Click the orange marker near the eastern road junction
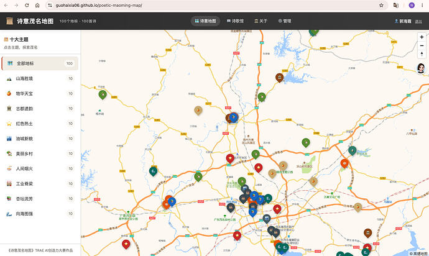Screen dimensions: 429x256 point(344,163)
